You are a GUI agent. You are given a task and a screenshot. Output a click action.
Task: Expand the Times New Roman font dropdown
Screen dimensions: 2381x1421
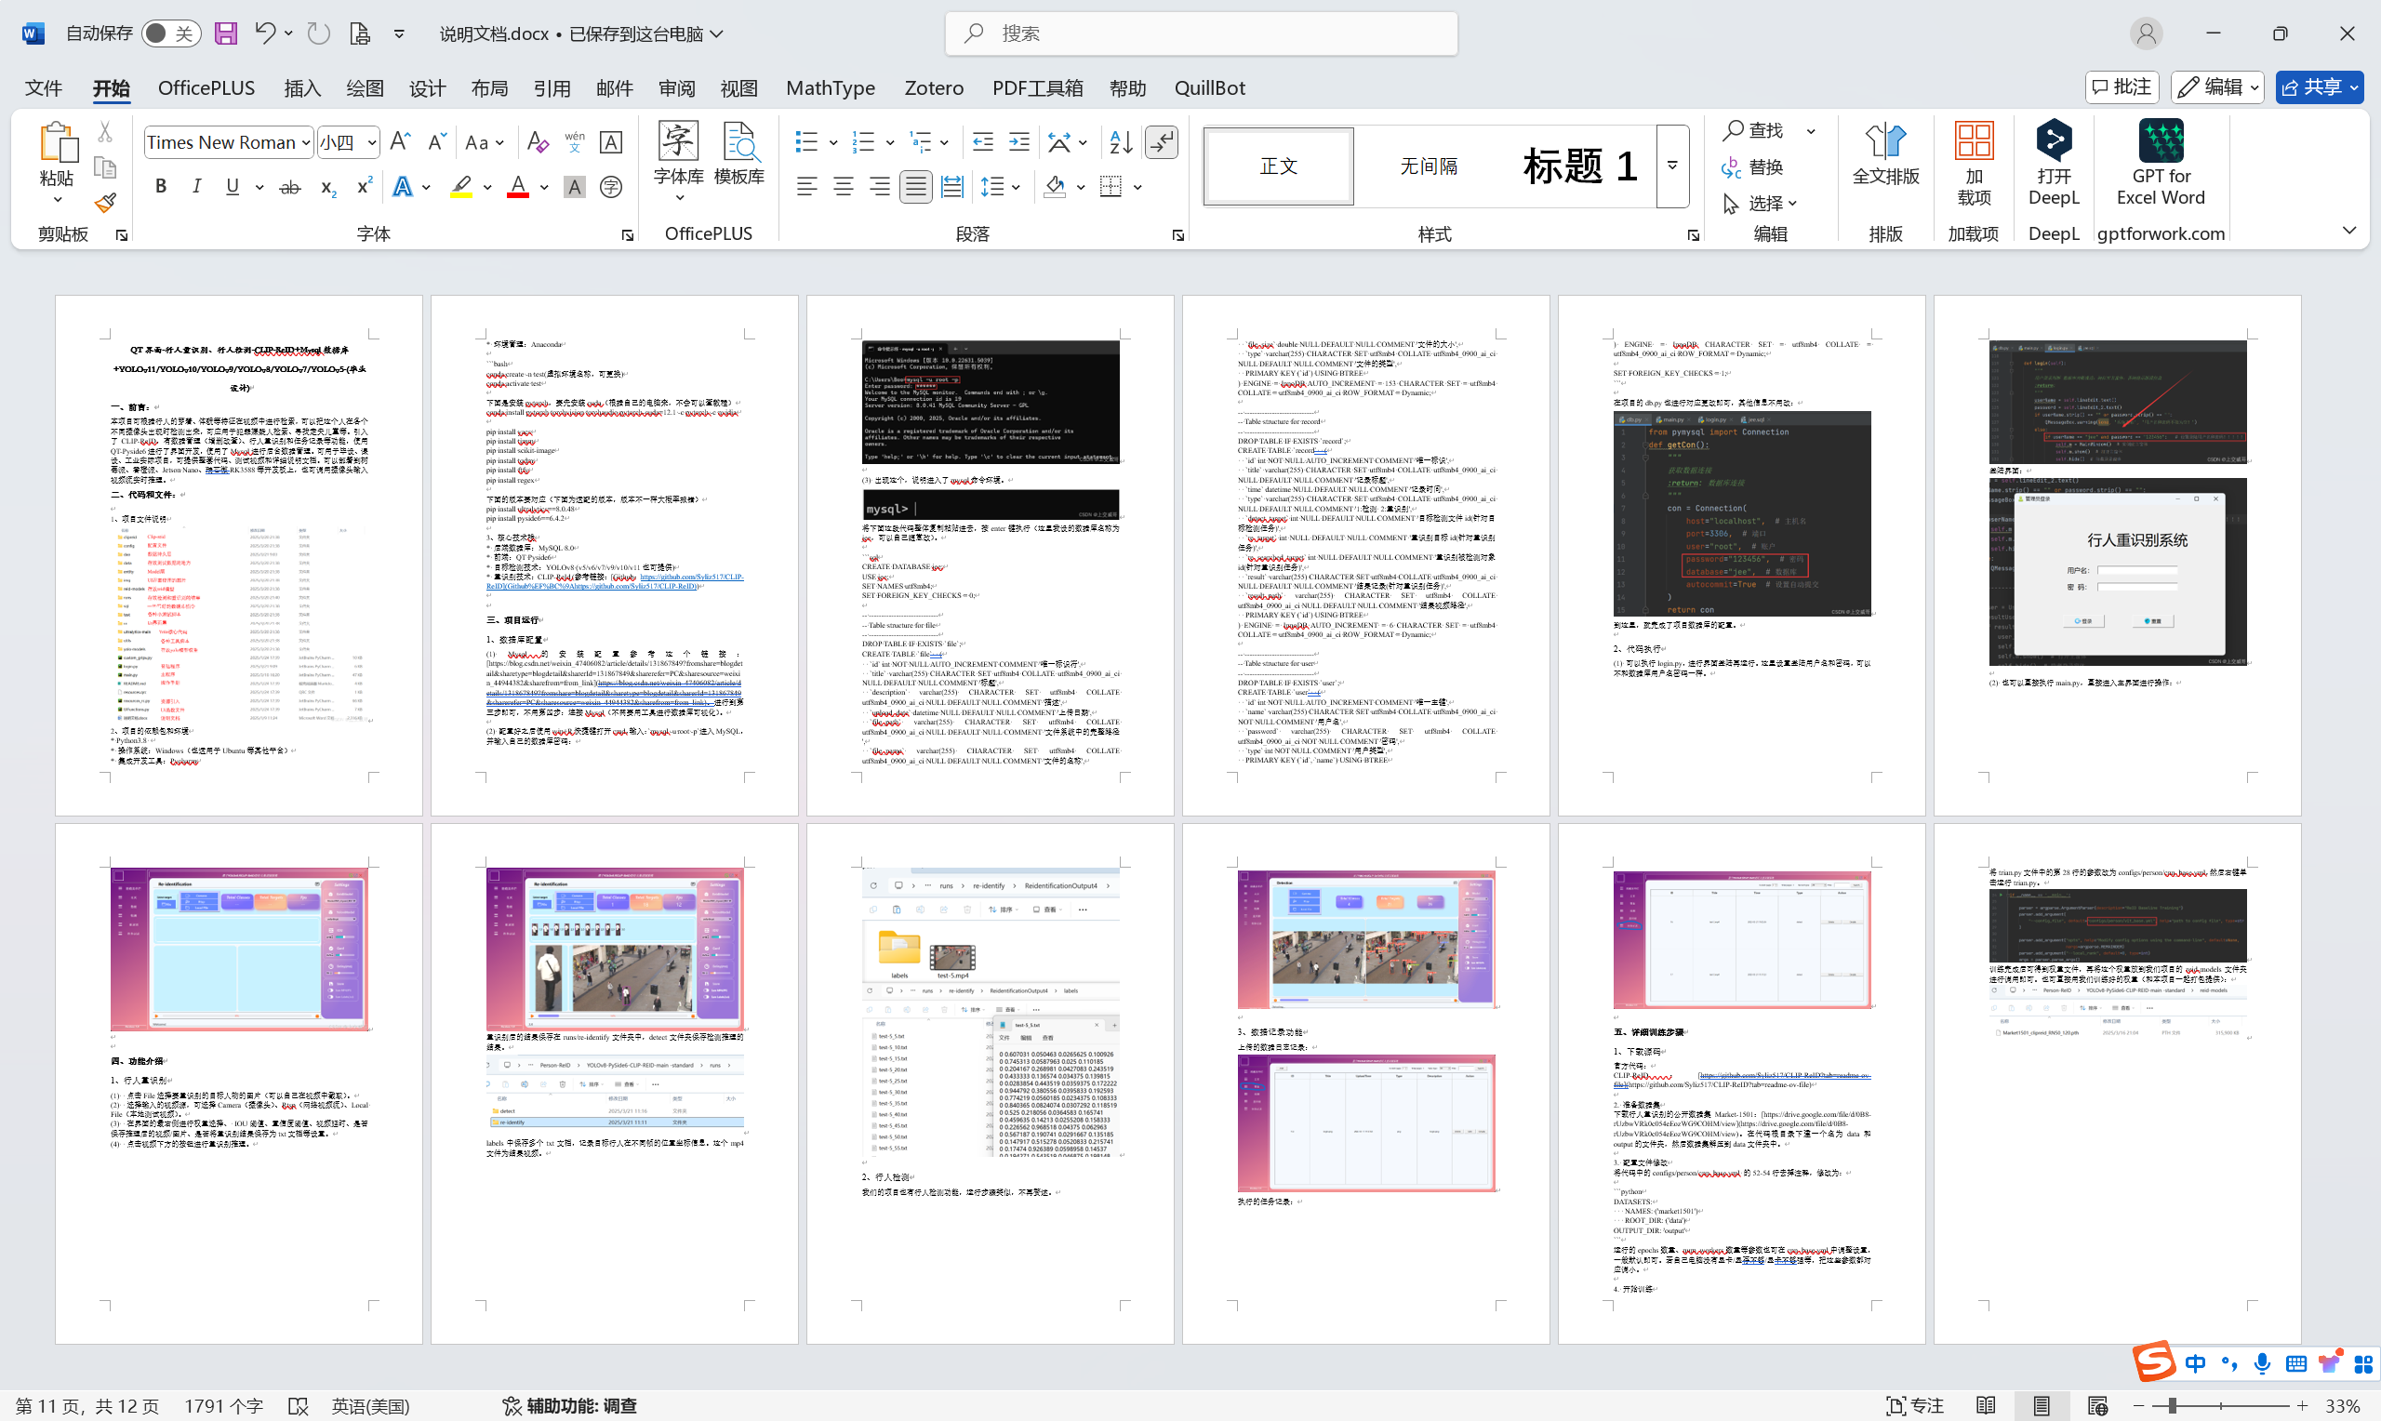[x=305, y=142]
